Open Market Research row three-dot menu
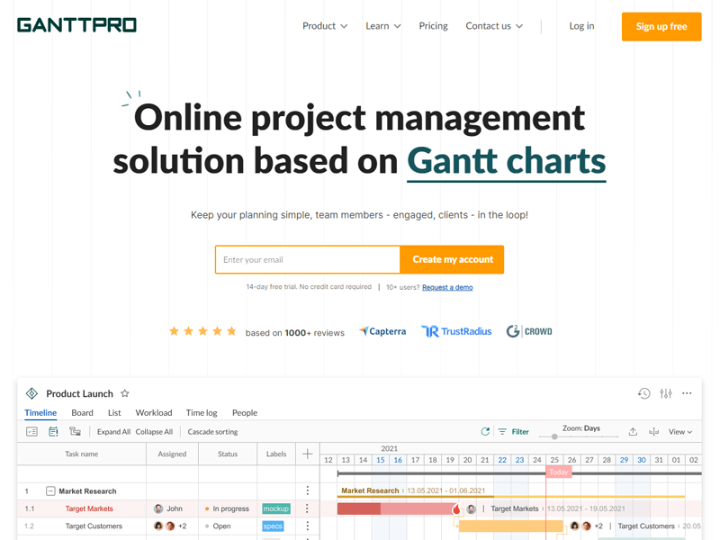This screenshot has height=540, width=720. pos(307,490)
